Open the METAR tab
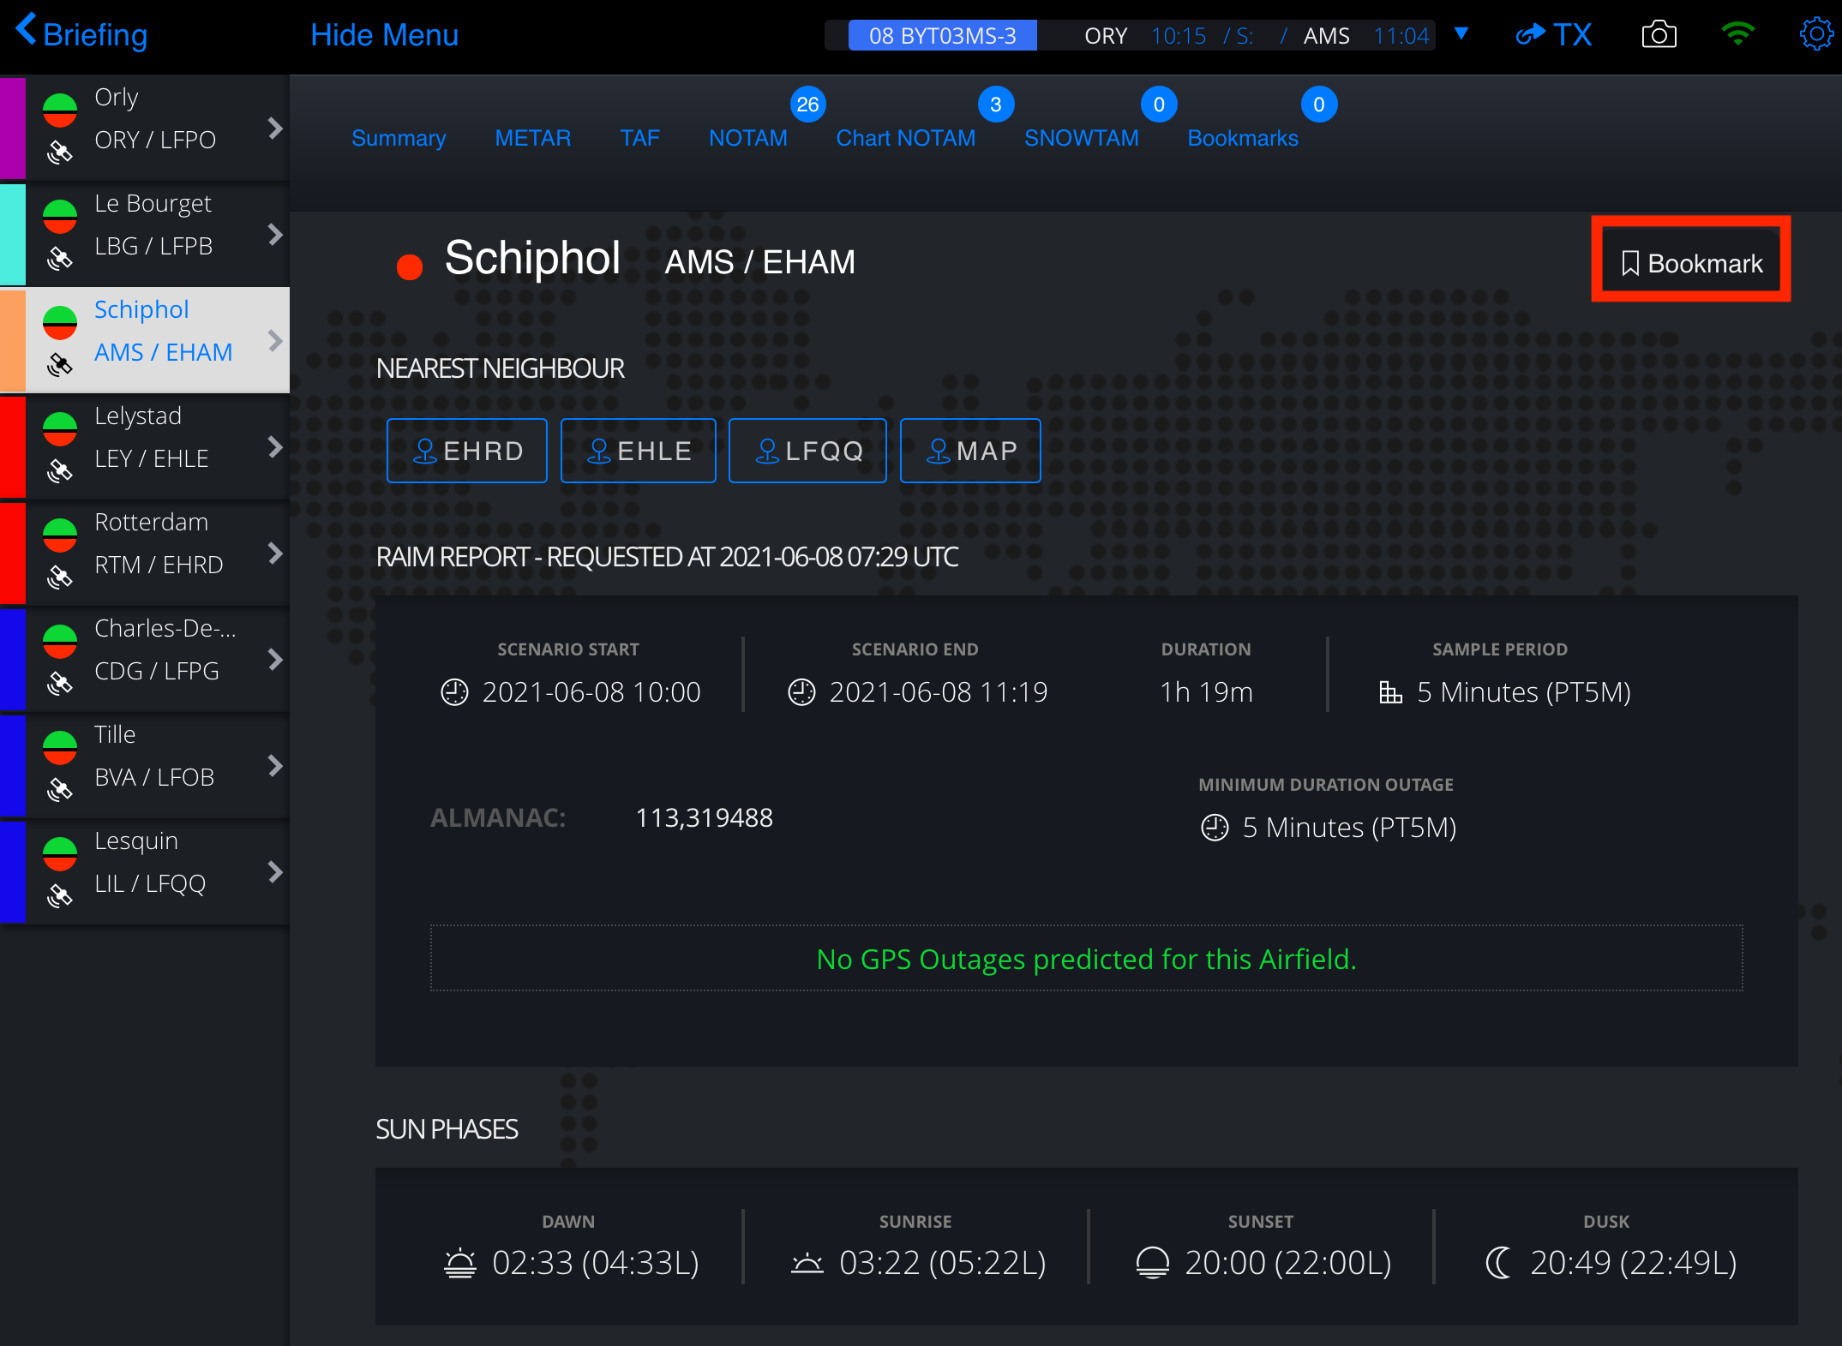Image resolution: width=1842 pixels, height=1346 pixels. pyautogui.click(x=532, y=138)
